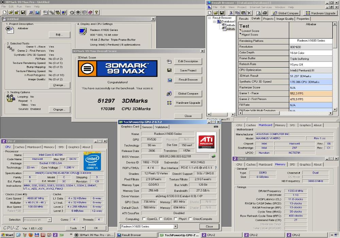This screenshot has height=238, width=340.
Task: Click the '51.297 3DMarks' result cell
Action: (310, 76)
